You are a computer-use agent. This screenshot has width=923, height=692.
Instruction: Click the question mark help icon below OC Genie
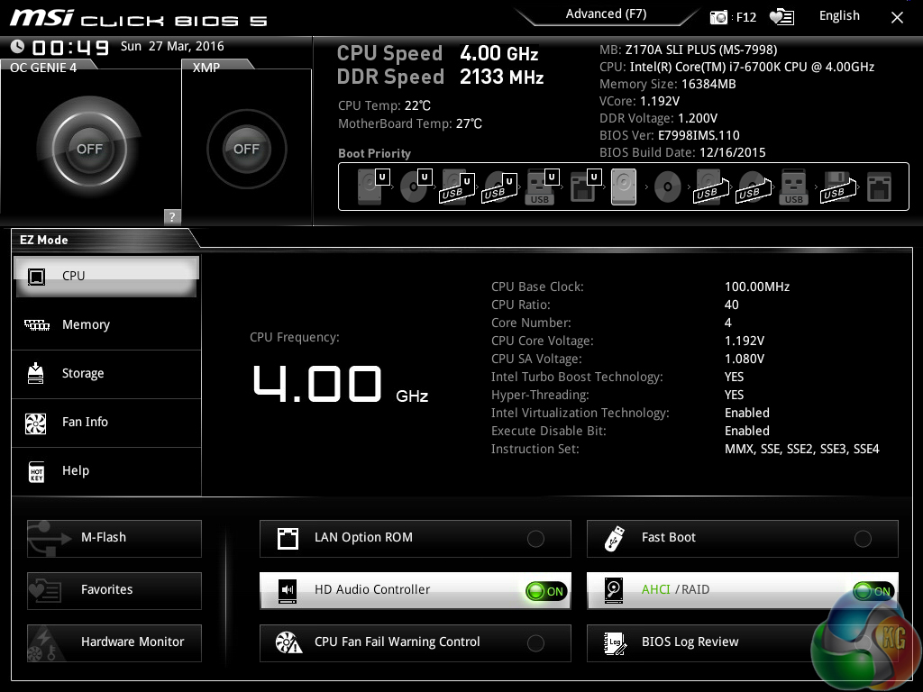click(172, 216)
